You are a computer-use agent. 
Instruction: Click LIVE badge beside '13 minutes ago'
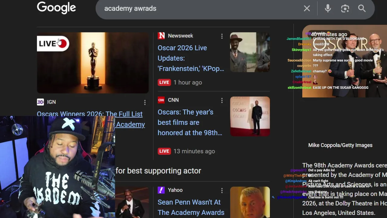164,151
